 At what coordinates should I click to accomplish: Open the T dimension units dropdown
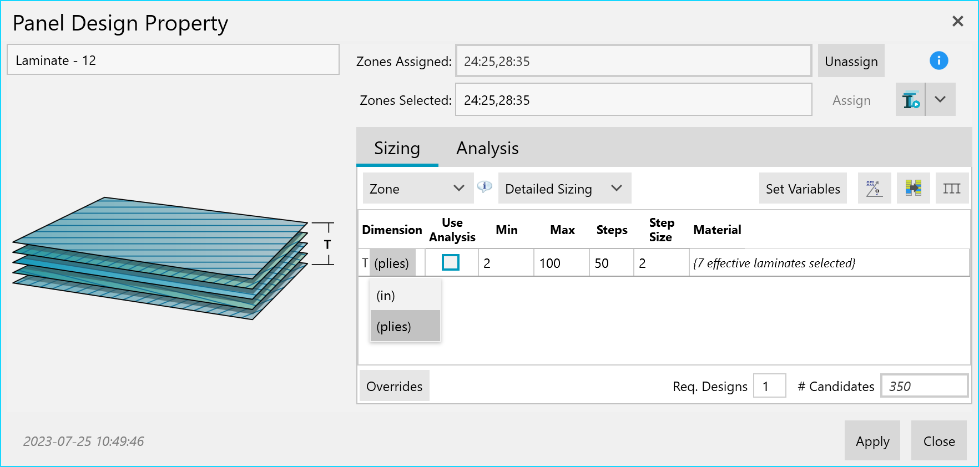pos(392,263)
